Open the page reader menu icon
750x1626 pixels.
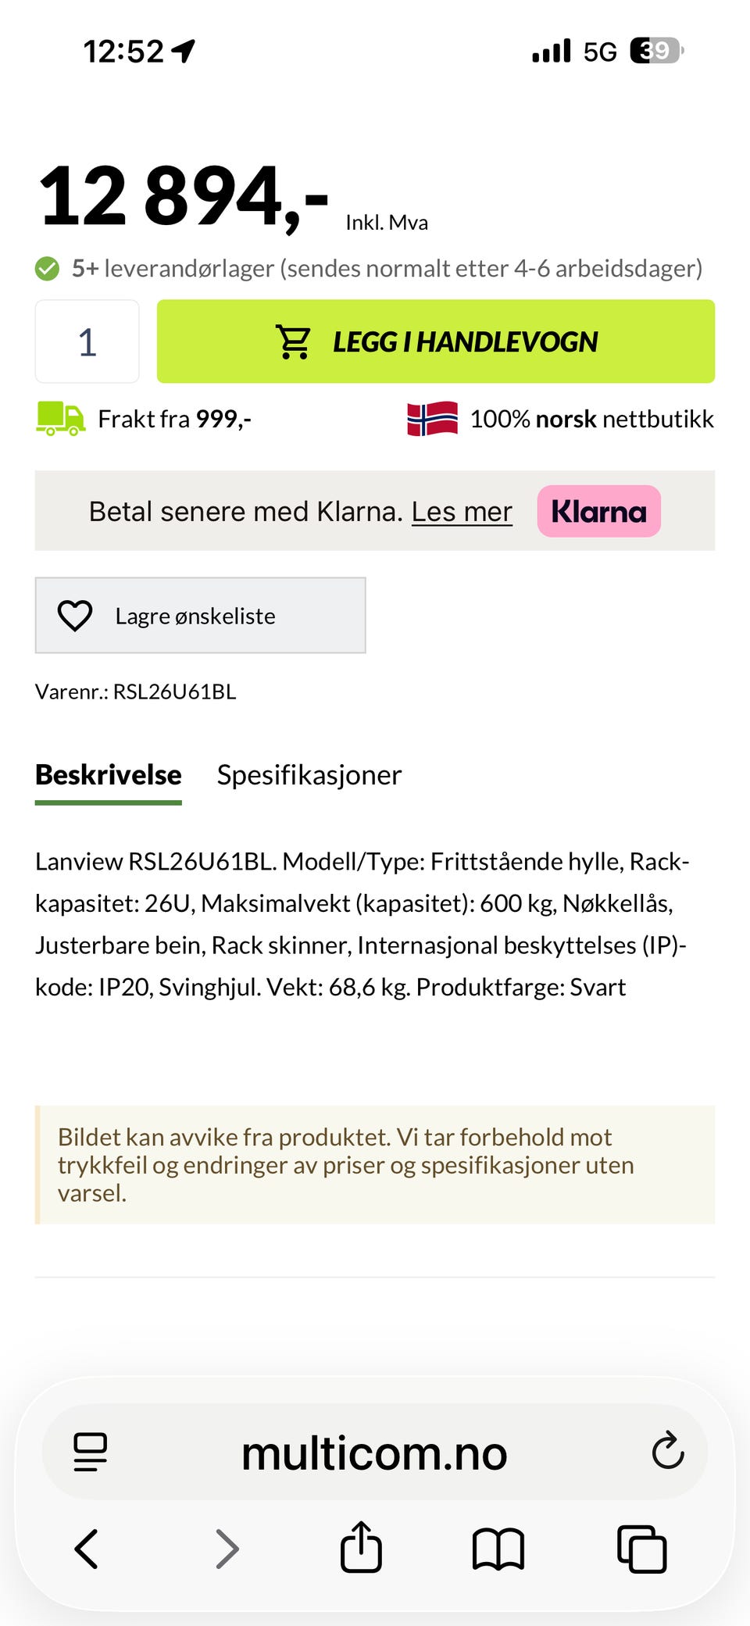(x=91, y=1452)
